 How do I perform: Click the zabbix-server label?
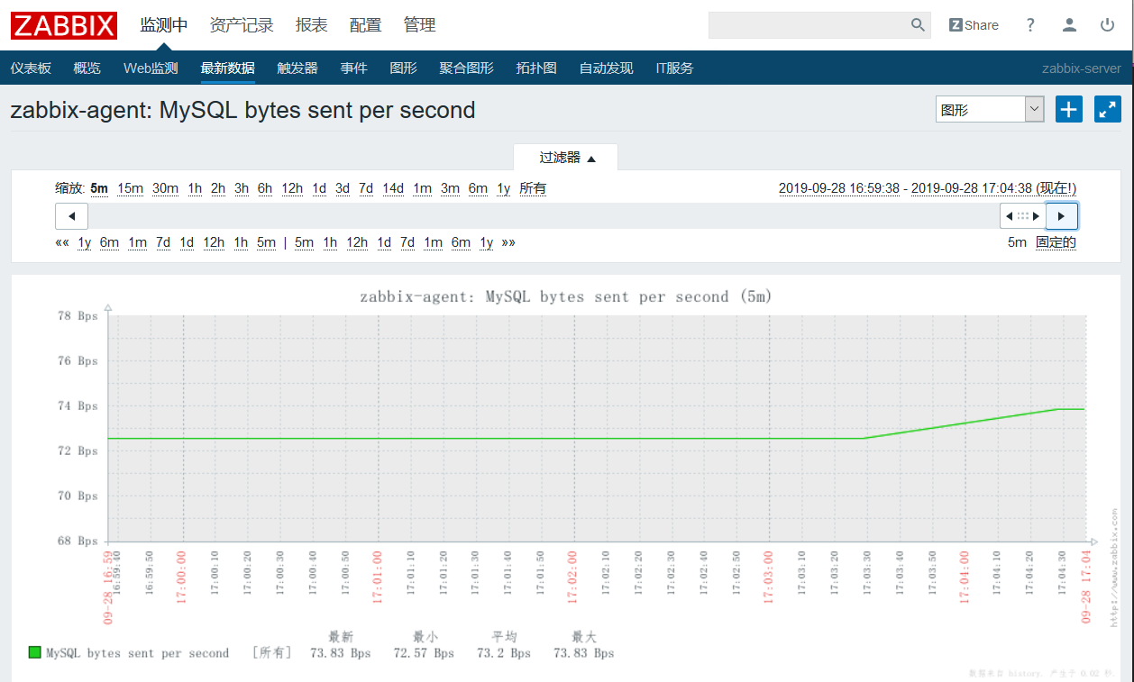[1082, 68]
